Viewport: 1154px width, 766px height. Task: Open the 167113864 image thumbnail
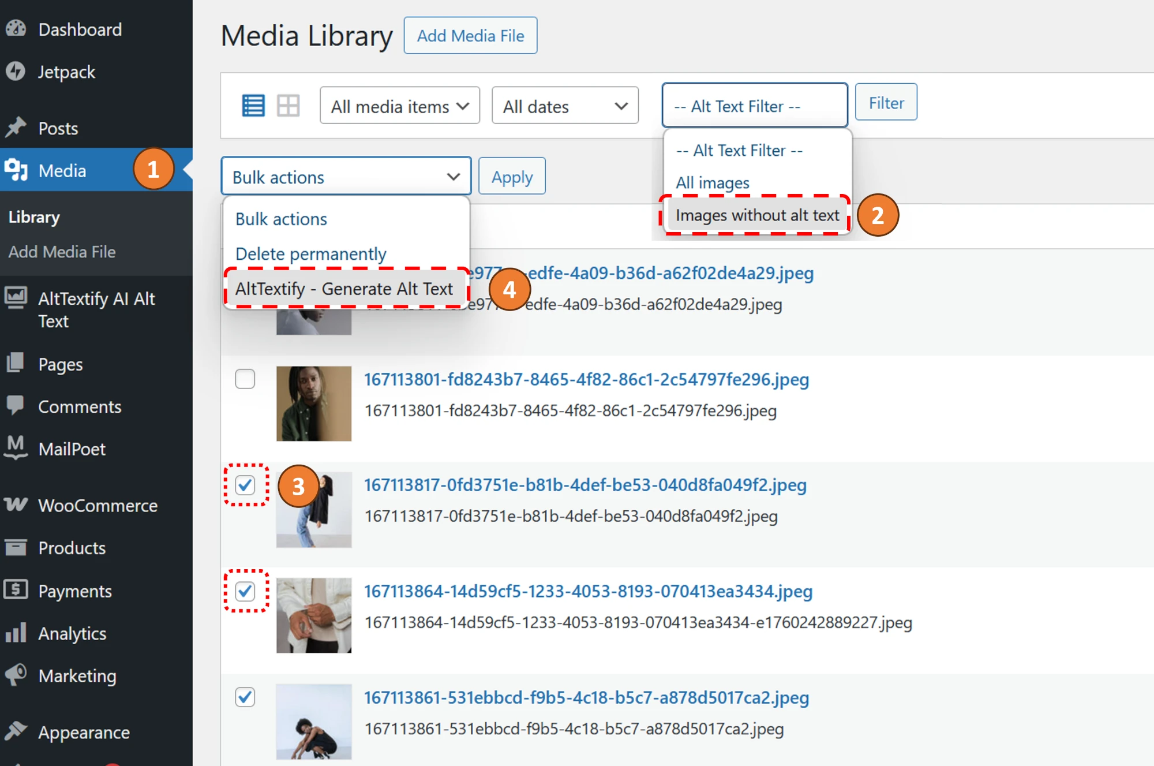[x=313, y=615]
